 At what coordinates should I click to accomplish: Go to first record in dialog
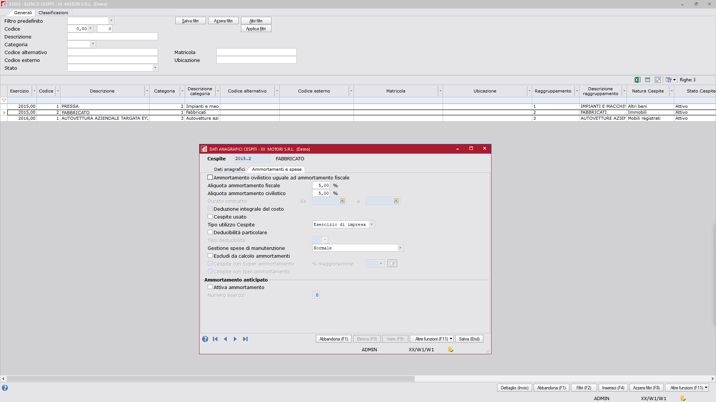pos(215,339)
